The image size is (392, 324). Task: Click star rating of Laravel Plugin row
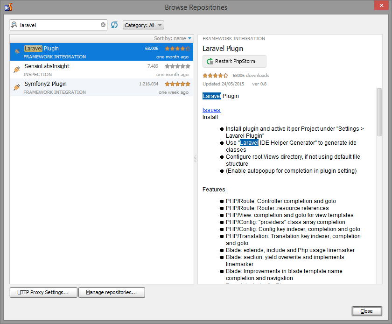click(x=177, y=49)
